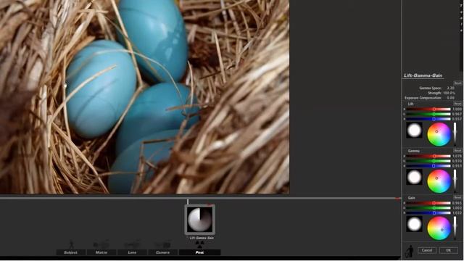Reset all Lift-Gamma-Gain parameters
This screenshot has width=464, height=261.
pyautogui.click(x=457, y=83)
